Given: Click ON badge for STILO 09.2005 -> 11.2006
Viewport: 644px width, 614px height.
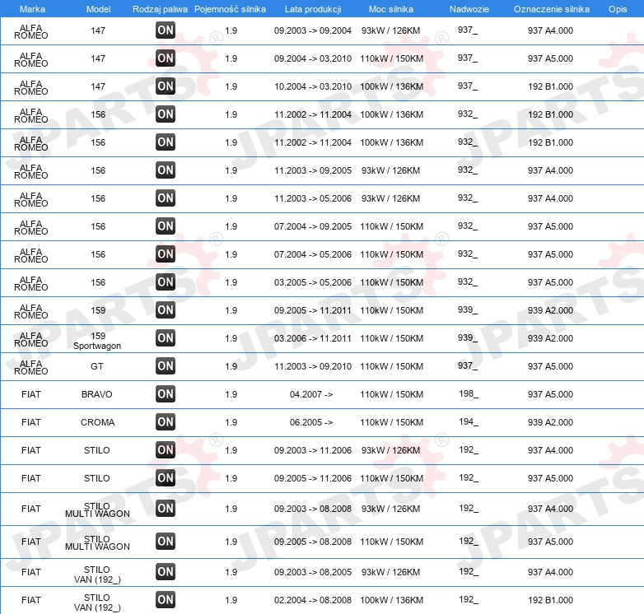Looking at the screenshot, I should pos(166,478).
